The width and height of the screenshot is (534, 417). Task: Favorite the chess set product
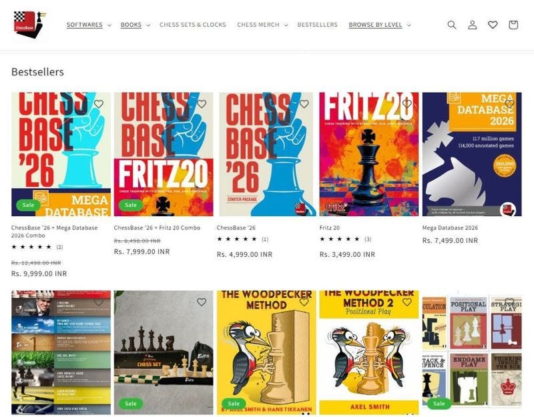pos(202,302)
